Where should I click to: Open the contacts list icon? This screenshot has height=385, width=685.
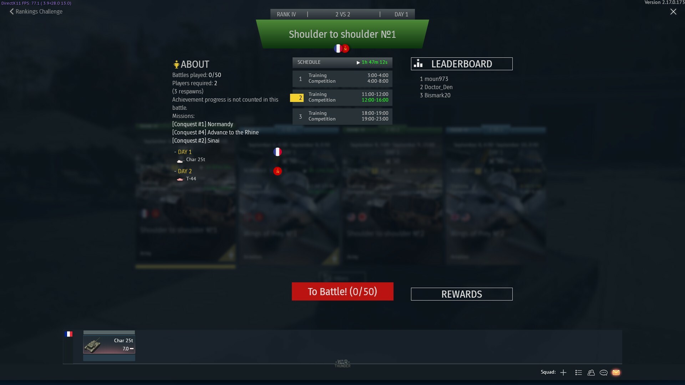591,373
